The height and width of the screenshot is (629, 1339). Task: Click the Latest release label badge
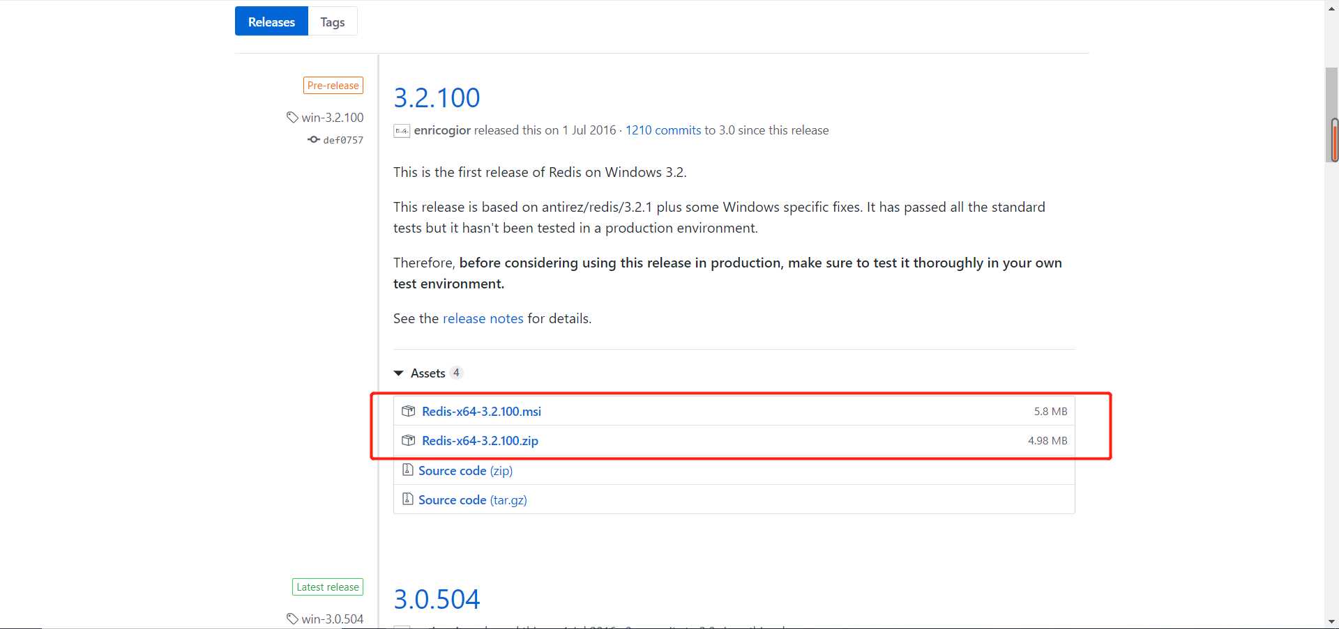pos(328,587)
